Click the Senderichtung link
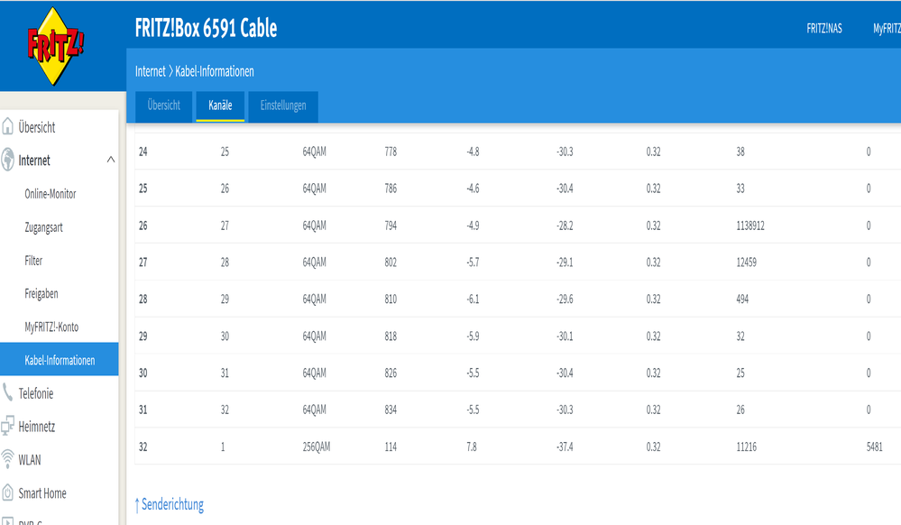 (x=170, y=504)
